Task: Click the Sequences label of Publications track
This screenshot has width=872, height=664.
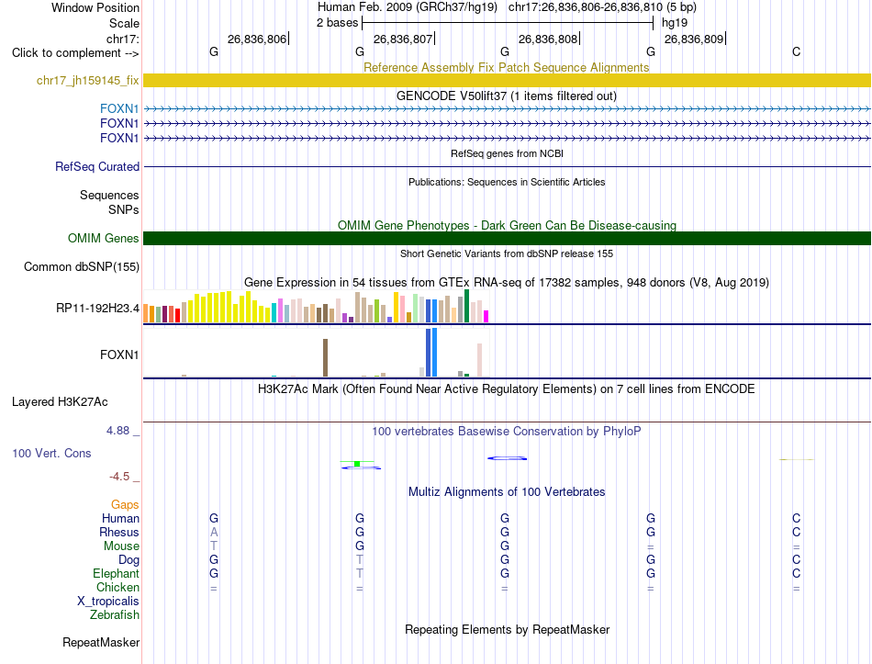Action: tap(109, 195)
